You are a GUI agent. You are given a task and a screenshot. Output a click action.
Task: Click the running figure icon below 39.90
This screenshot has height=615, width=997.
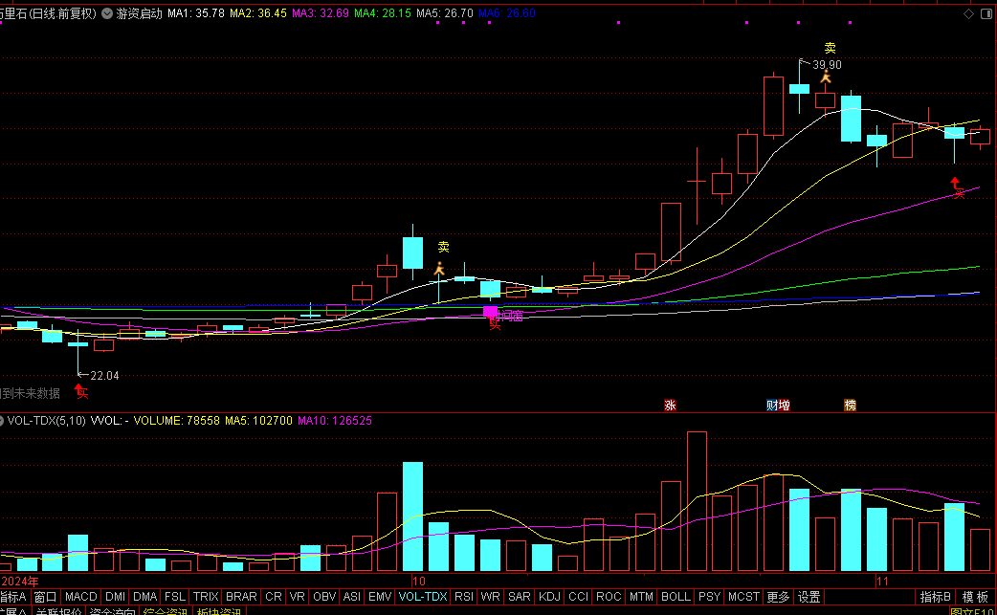(826, 77)
